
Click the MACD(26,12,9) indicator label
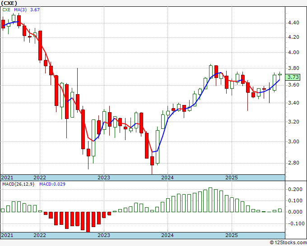point(18,184)
